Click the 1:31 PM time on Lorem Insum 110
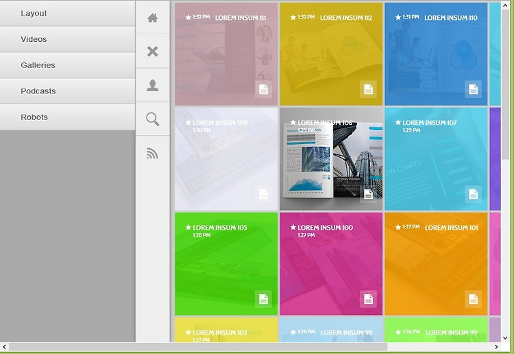This screenshot has height=354, width=514. [x=411, y=16]
